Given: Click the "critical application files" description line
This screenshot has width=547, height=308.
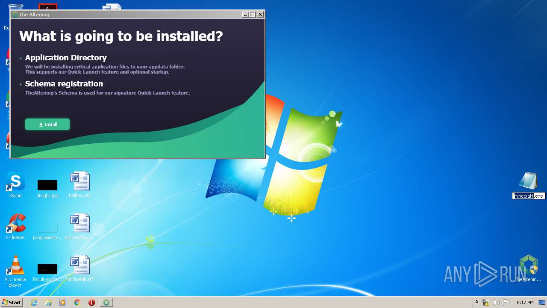Looking at the screenshot, I should coord(105,67).
